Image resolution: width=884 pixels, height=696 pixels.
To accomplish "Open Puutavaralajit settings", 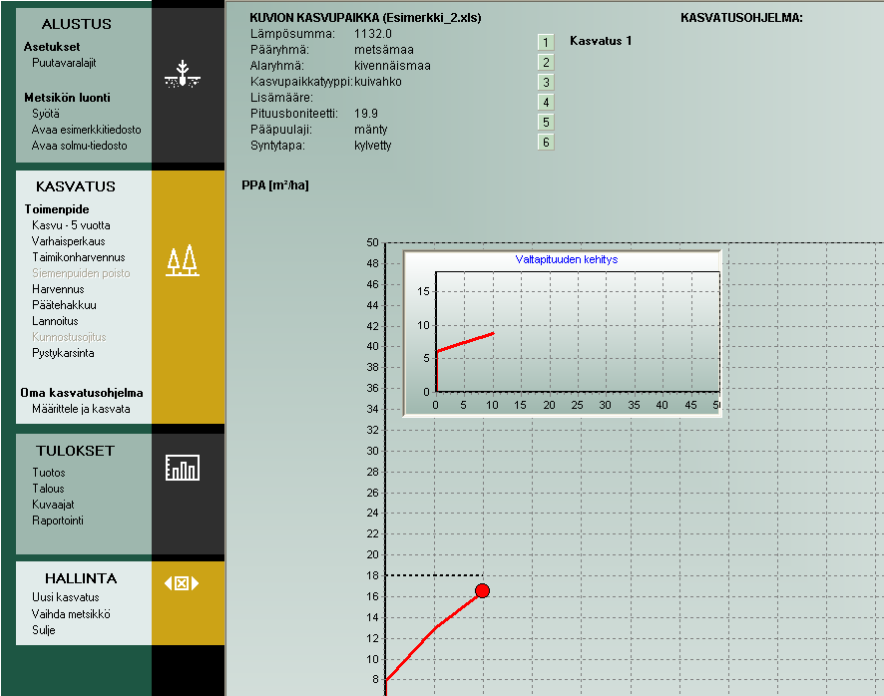I will pyautogui.click(x=64, y=63).
